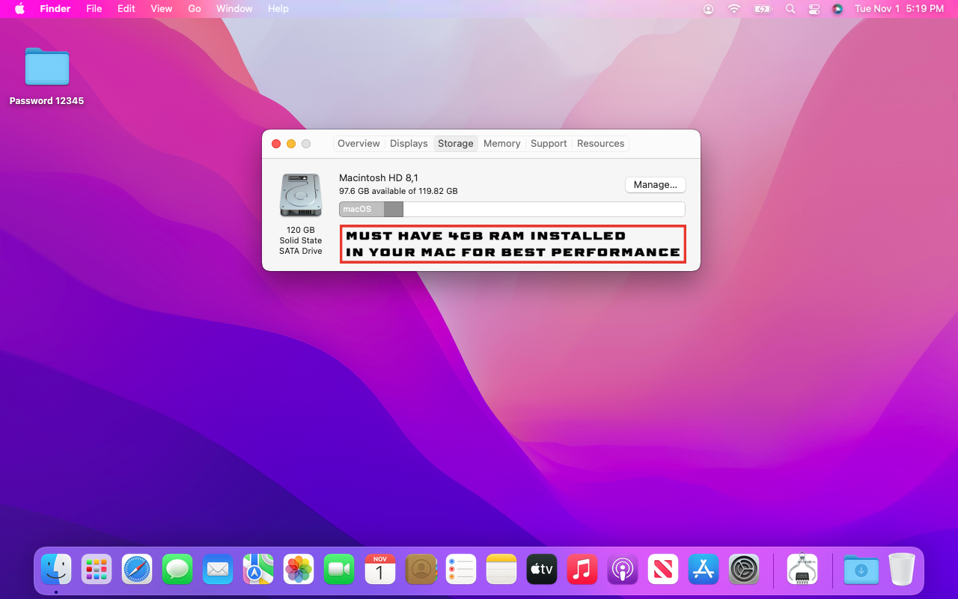Open Finder from the Dock
This screenshot has width=958, height=599.
[56, 569]
